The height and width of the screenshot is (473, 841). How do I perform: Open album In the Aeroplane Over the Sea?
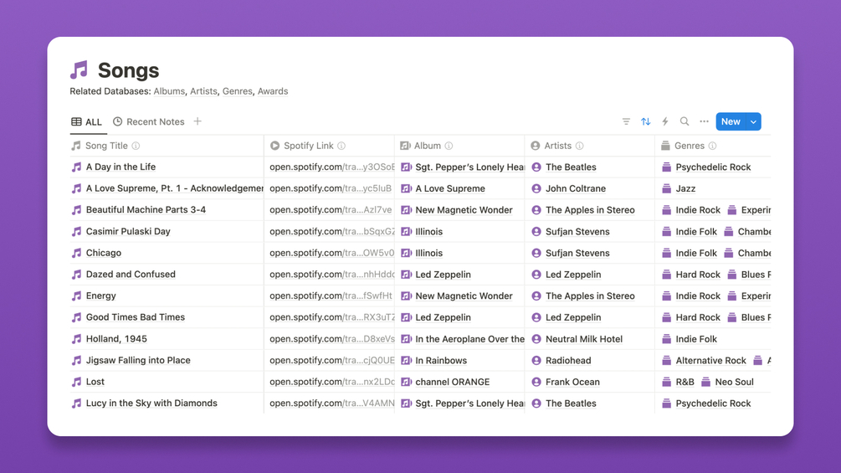(469, 339)
